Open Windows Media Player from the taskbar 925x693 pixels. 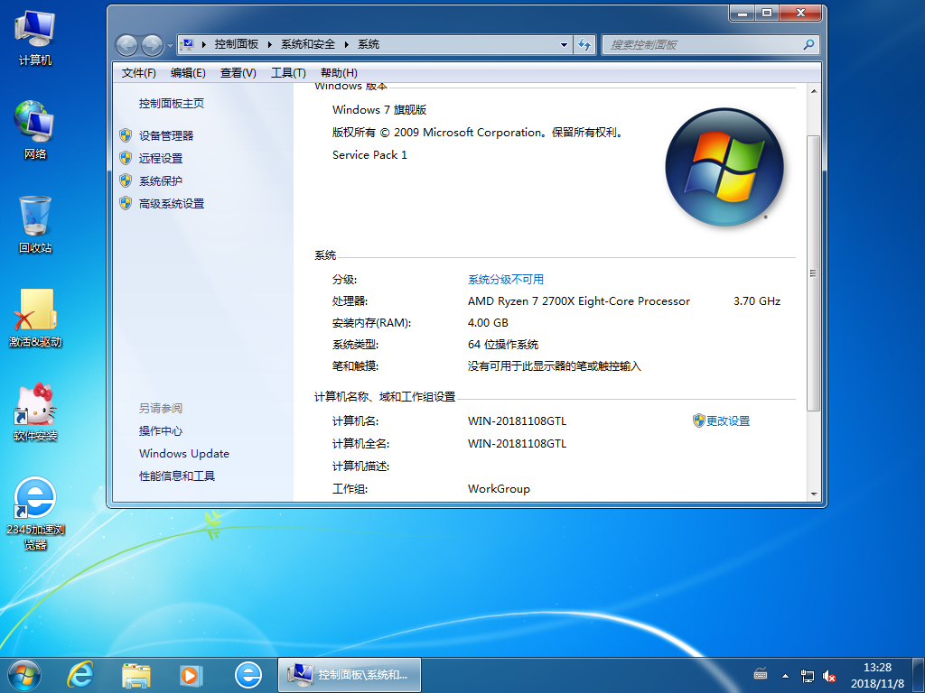tap(191, 674)
